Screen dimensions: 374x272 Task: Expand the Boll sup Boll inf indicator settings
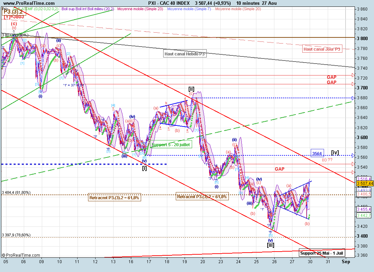[x=87, y=9]
